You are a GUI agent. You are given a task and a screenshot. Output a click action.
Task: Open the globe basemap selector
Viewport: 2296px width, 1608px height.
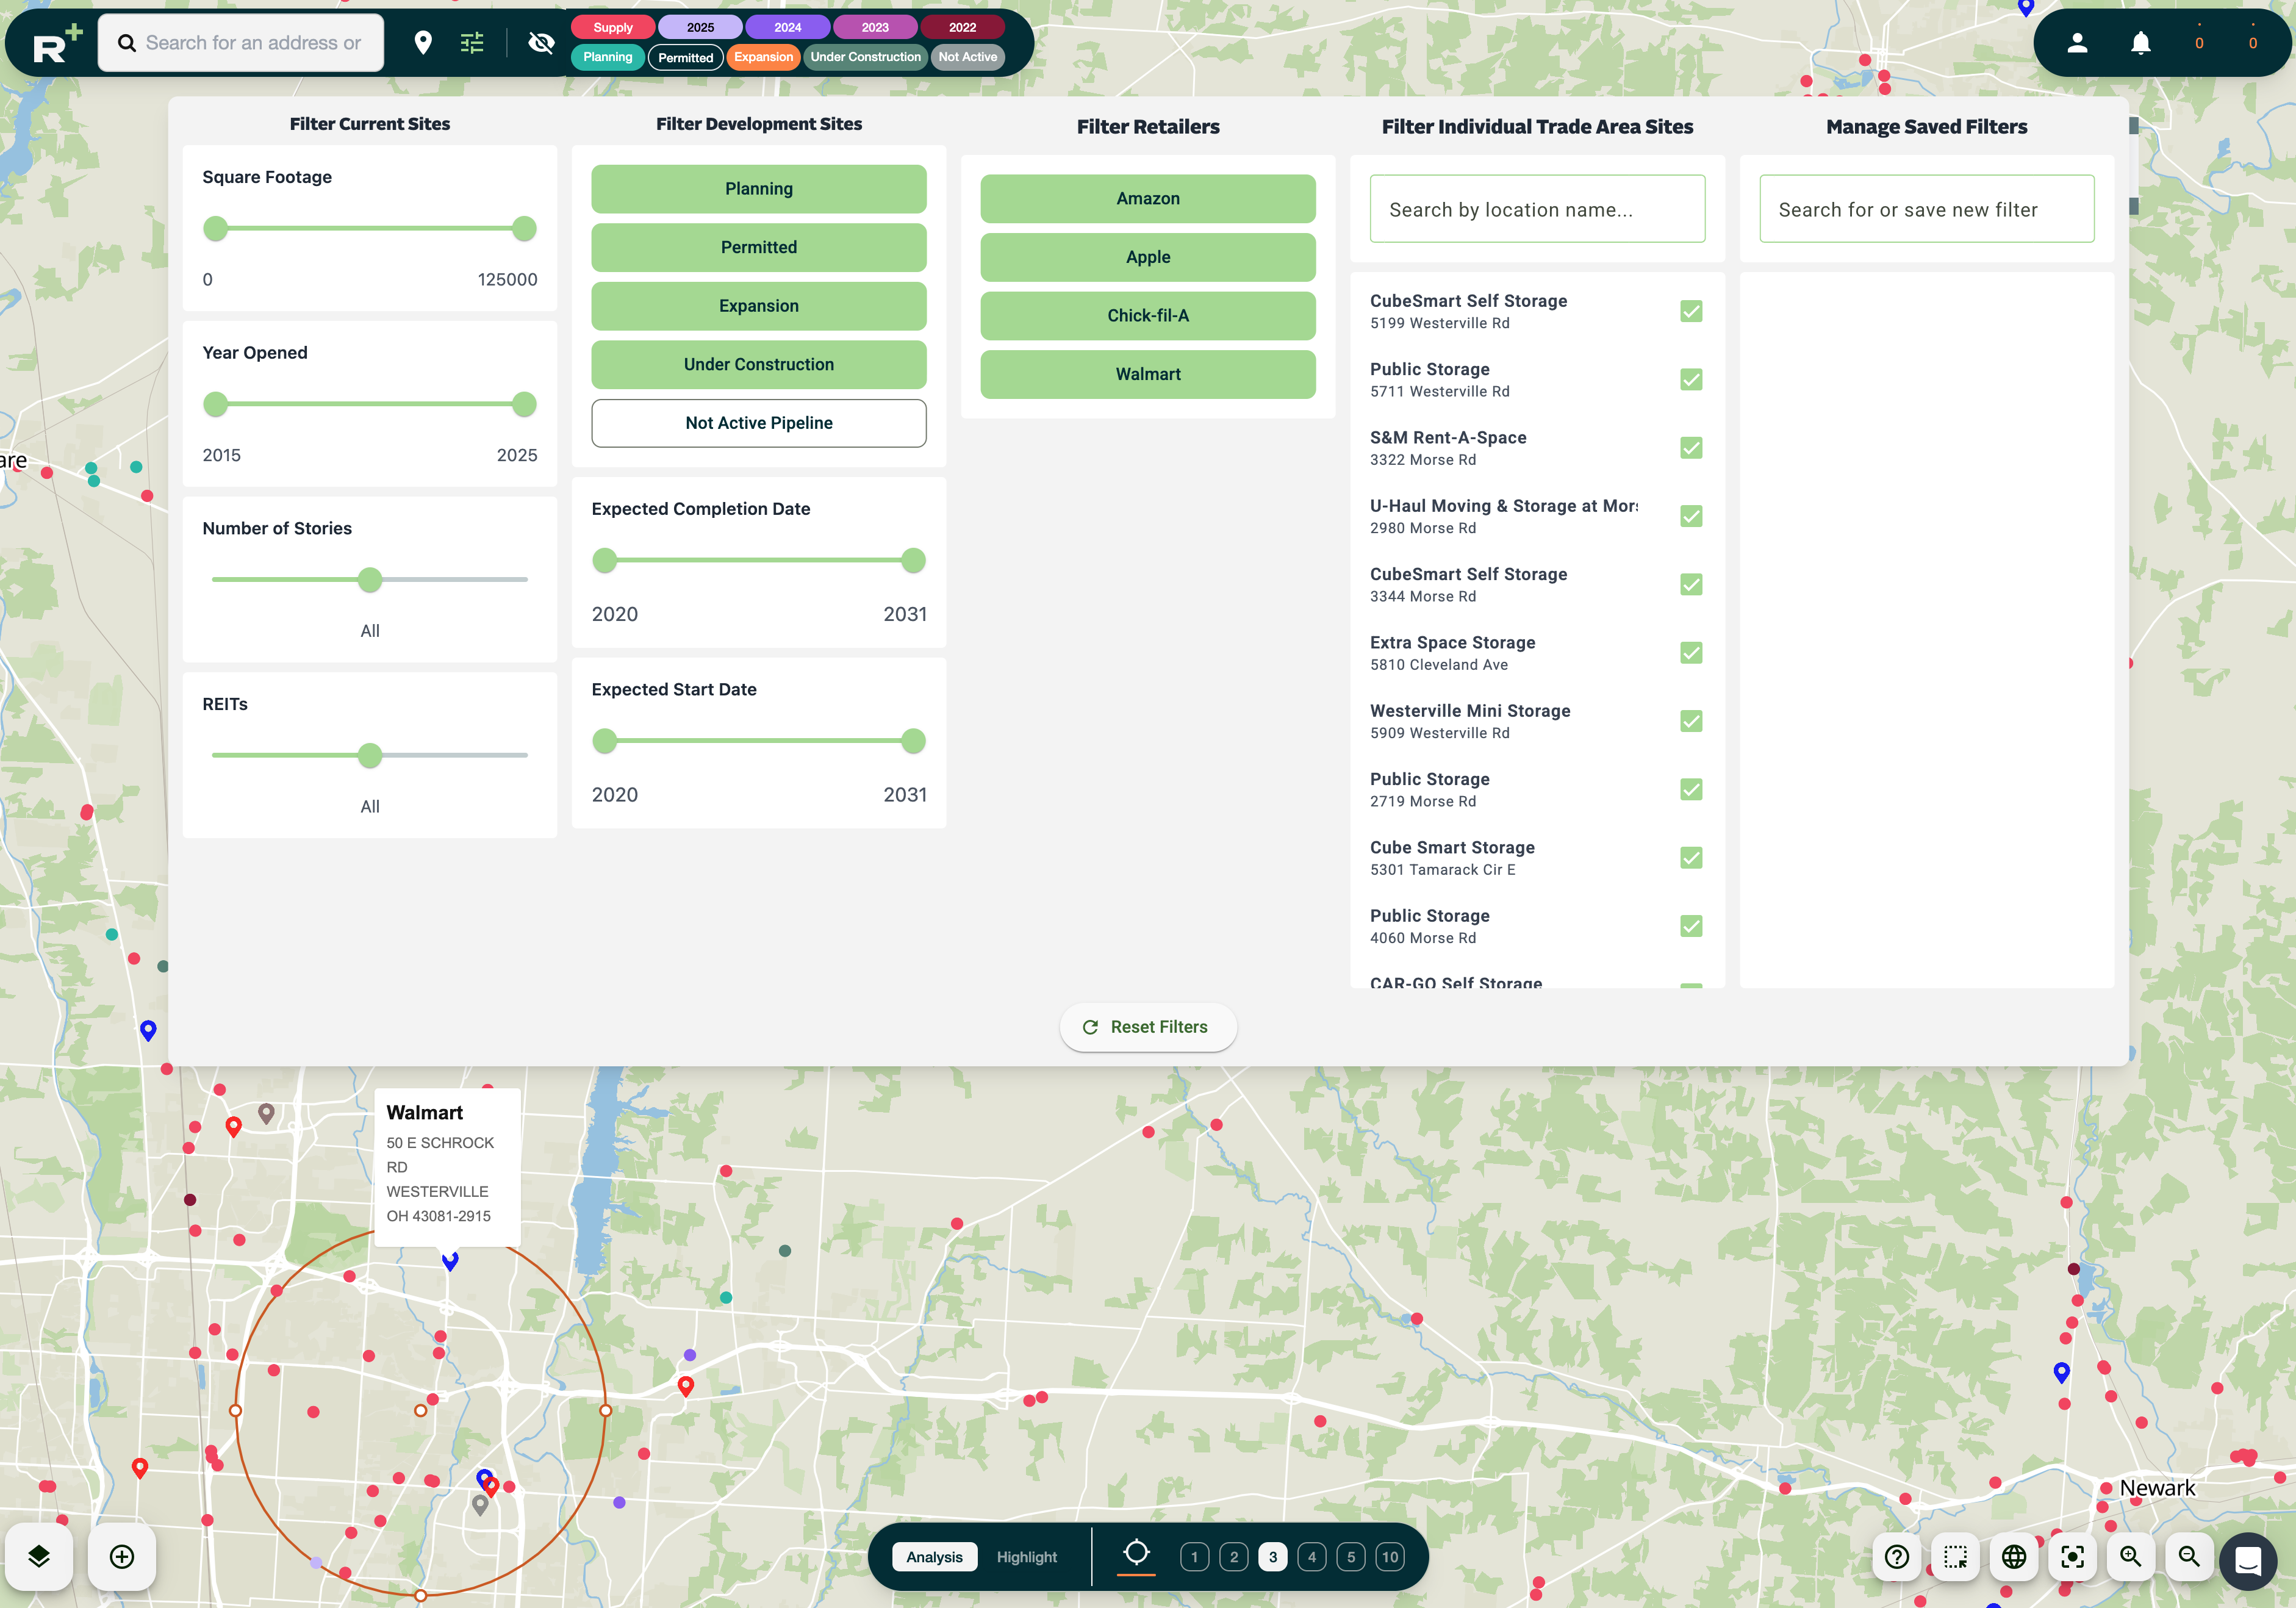click(2014, 1557)
